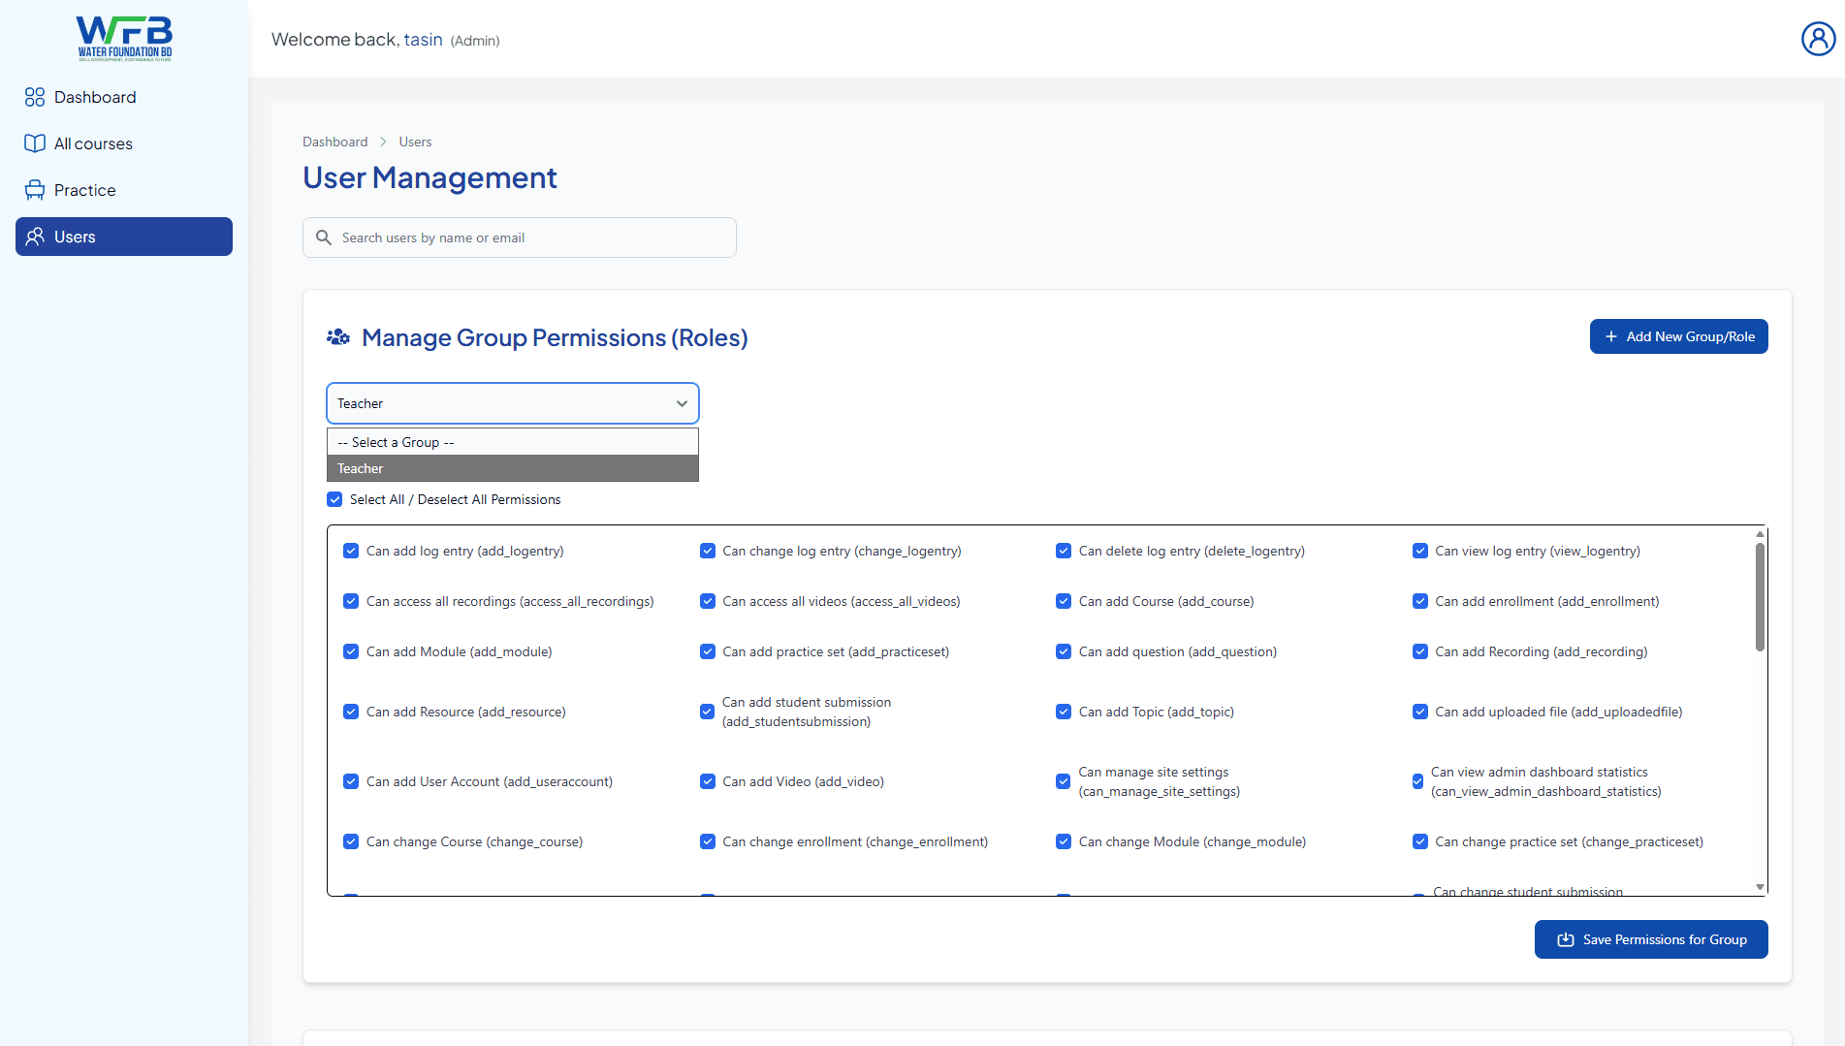Viewport: 1845px width, 1046px height.
Task: Uncheck Can add log entry permission
Action: (x=351, y=551)
